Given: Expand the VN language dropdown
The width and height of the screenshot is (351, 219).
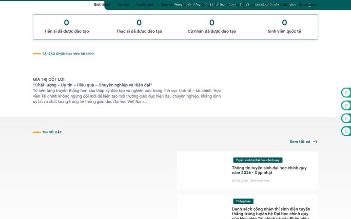Looking at the screenshot, I should pyautogui.click(x=292, y=5).
